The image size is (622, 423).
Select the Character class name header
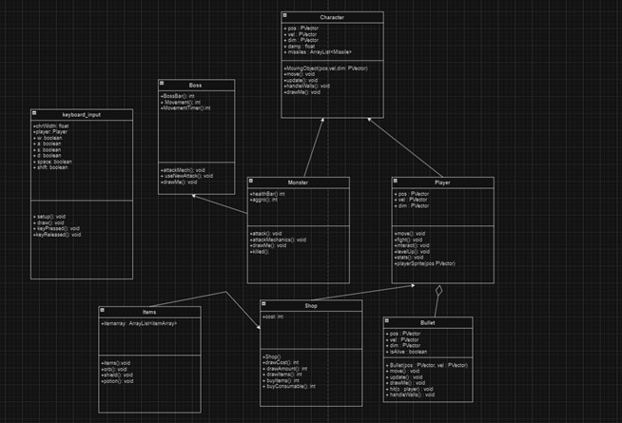[x=333, y=17]
